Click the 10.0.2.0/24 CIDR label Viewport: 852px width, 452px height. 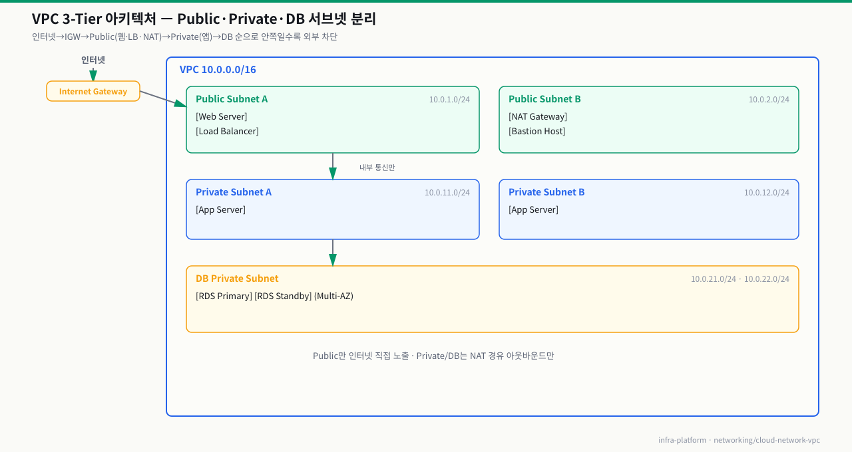769,100
